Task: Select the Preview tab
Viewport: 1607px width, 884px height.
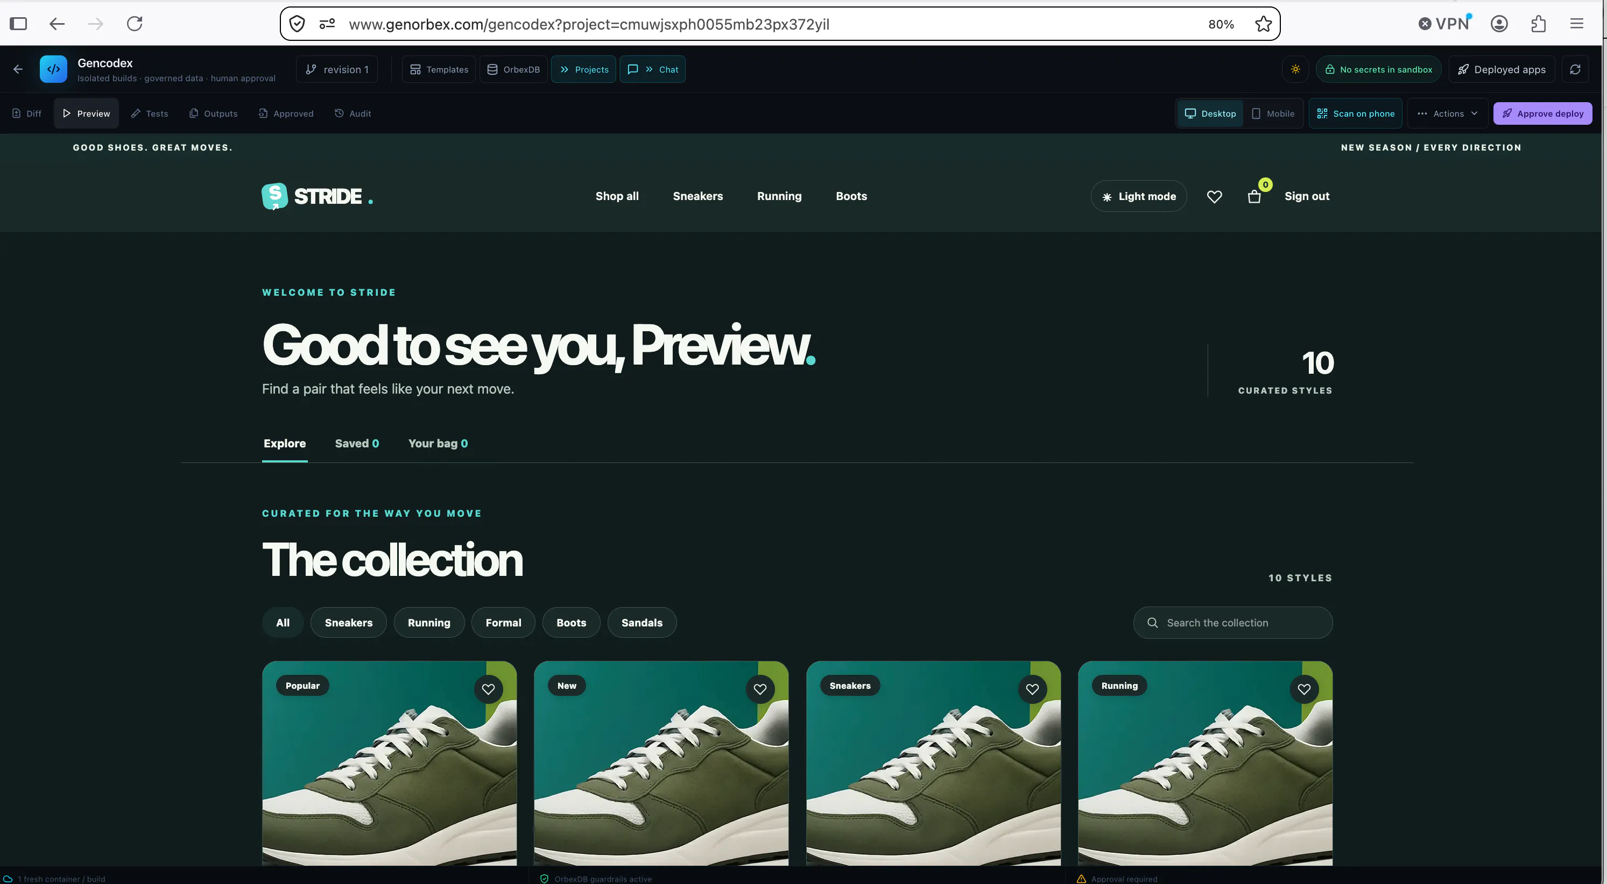Action: click(86, 113)
